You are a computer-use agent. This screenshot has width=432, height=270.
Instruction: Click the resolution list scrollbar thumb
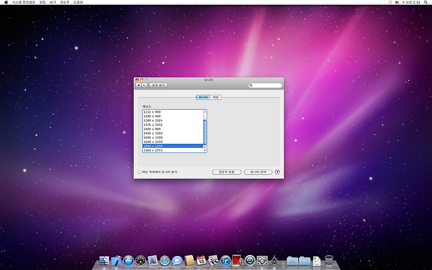205,132
